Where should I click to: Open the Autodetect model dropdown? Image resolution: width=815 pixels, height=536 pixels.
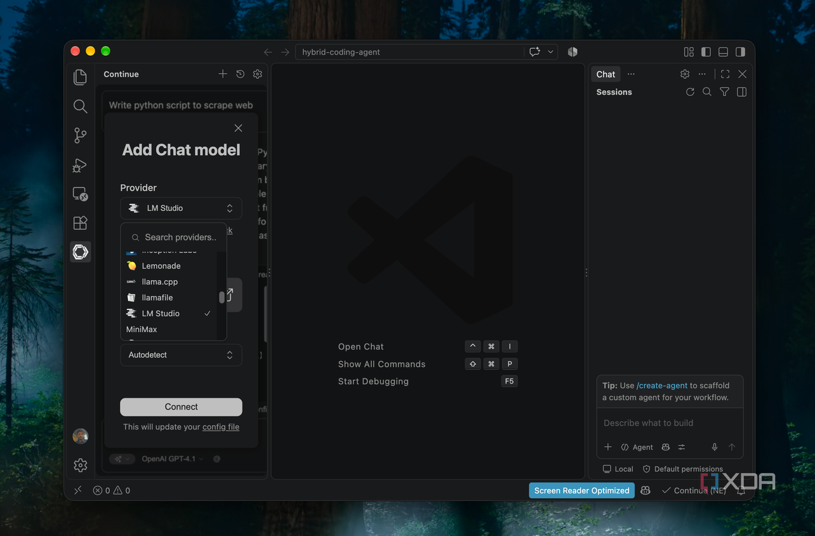(181, 355)
